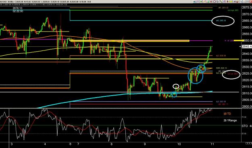
Task: Click the binoculars-style toolbar icon
Action: (x=235, y=2)
